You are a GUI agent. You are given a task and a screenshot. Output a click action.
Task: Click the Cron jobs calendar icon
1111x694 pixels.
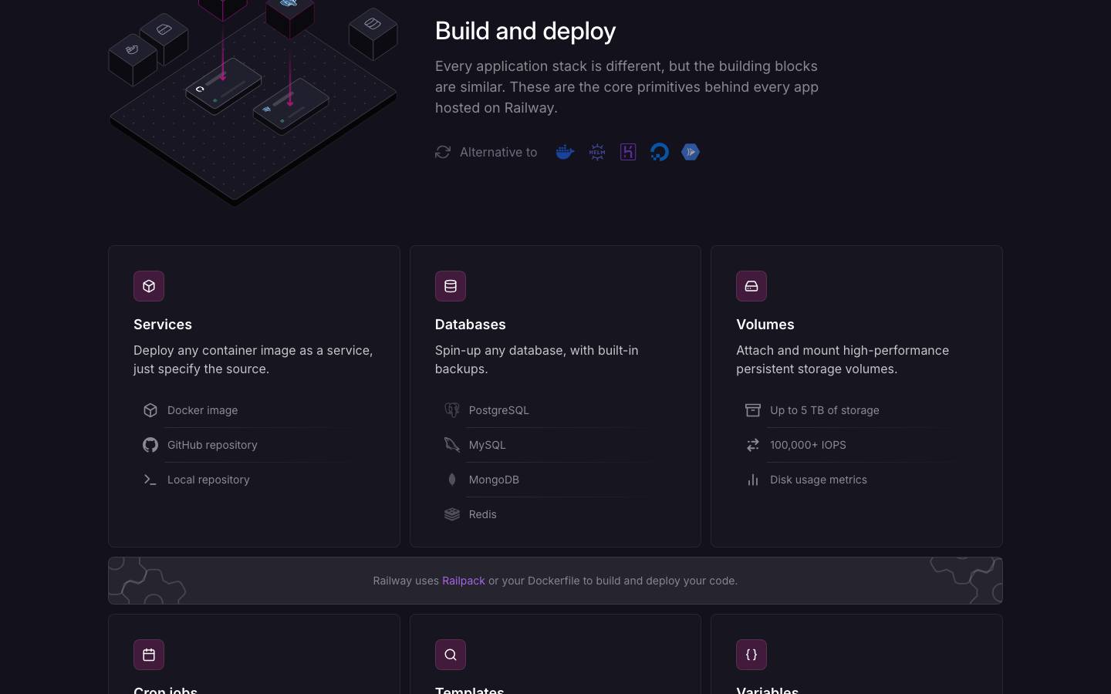[x=149, y=655]
